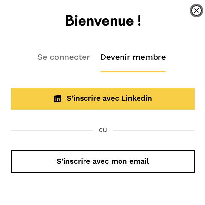Choose S'inscrire avec mon email
The image size is (205, 205).
103,161
